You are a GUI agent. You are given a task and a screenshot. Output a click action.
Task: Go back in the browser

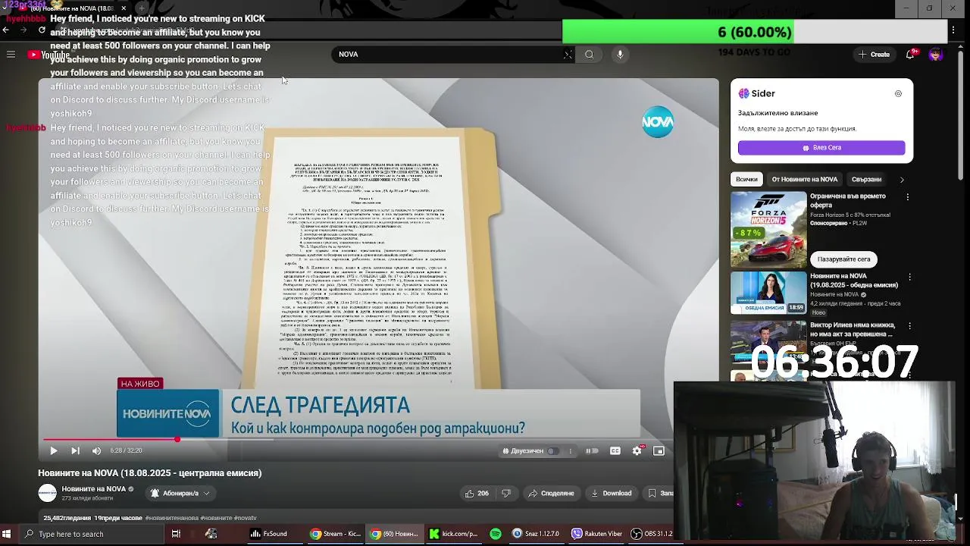6,30
